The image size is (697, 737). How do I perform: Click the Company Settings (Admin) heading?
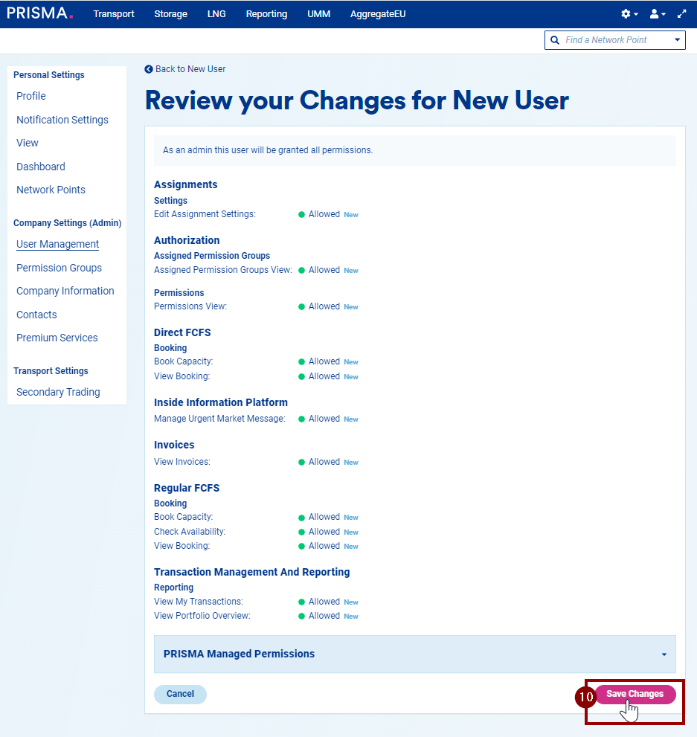click(x=67, y=223)
